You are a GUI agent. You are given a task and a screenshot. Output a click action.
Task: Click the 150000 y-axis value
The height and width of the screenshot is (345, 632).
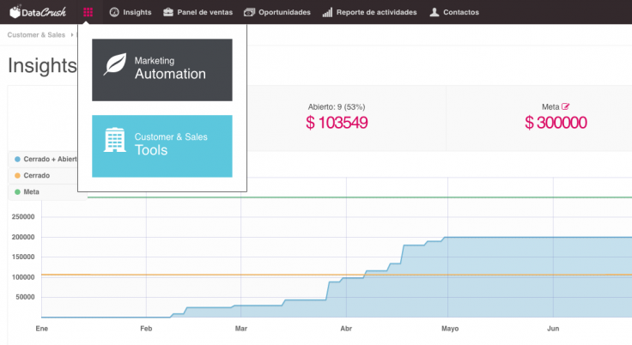(x=23, y=257)
